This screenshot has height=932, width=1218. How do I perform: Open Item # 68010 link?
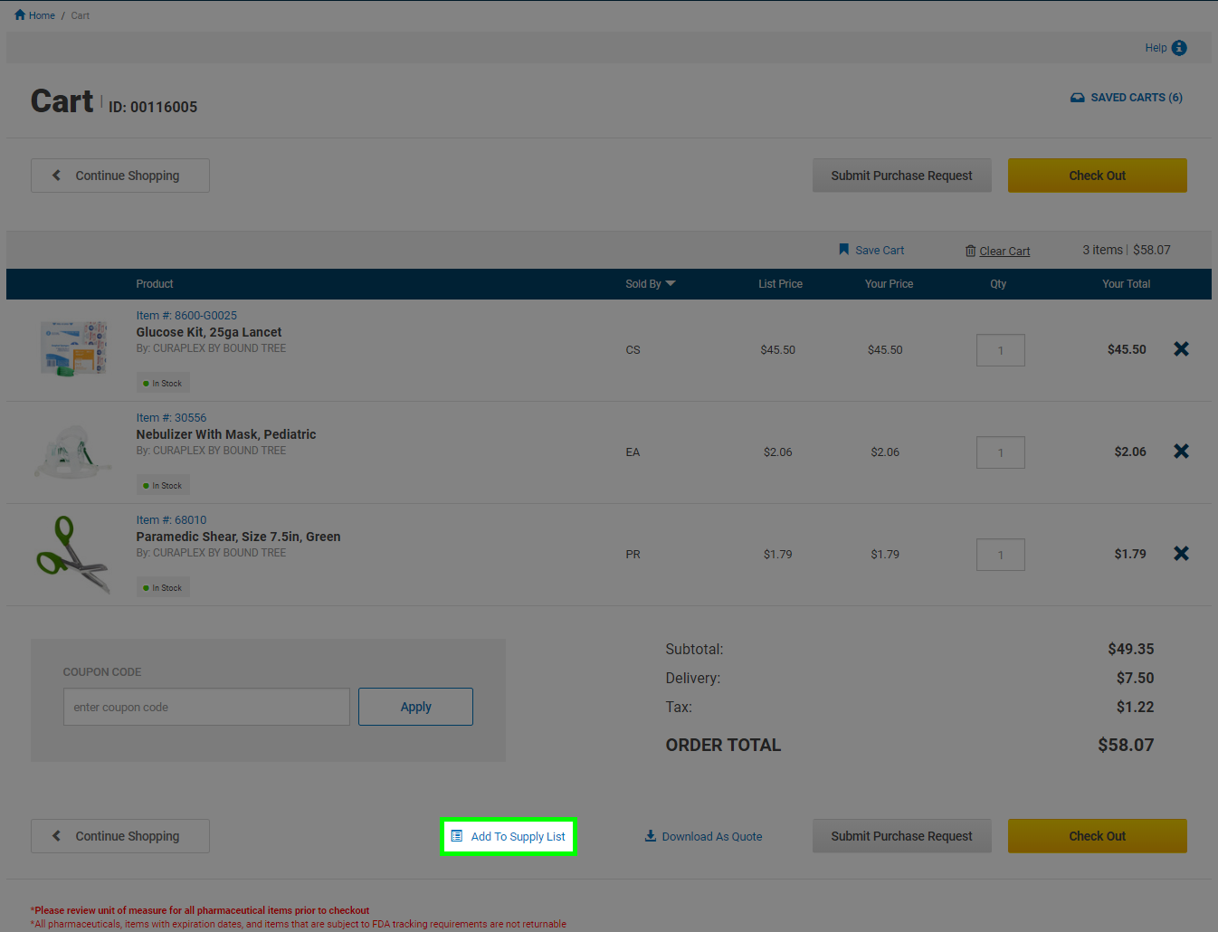[x=171, y=520]
